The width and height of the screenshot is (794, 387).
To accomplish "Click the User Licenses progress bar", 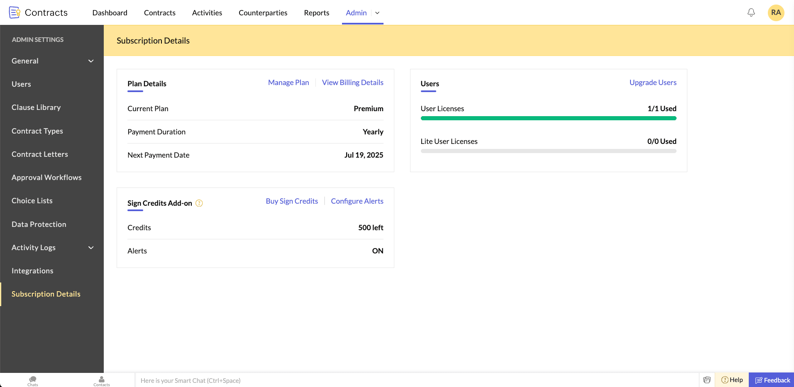I will [548, 118].
